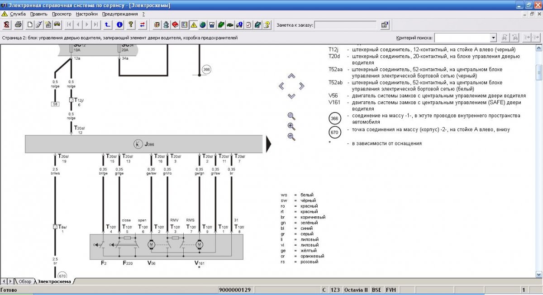The height and width of the screenshot is (295, 543).
Task: Click the Заметка к заказу text field
Action: pos(345,25)
